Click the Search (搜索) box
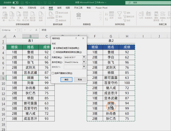 pos(148,3)
